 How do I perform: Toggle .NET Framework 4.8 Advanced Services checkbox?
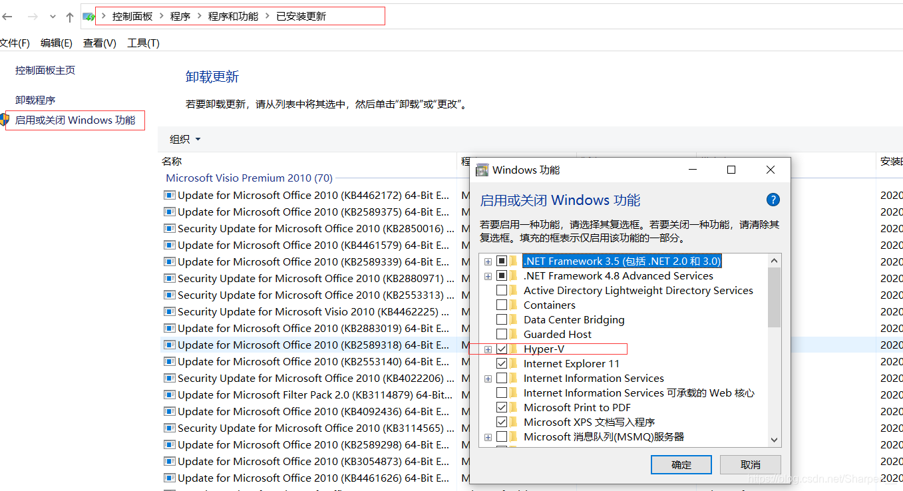502,275
